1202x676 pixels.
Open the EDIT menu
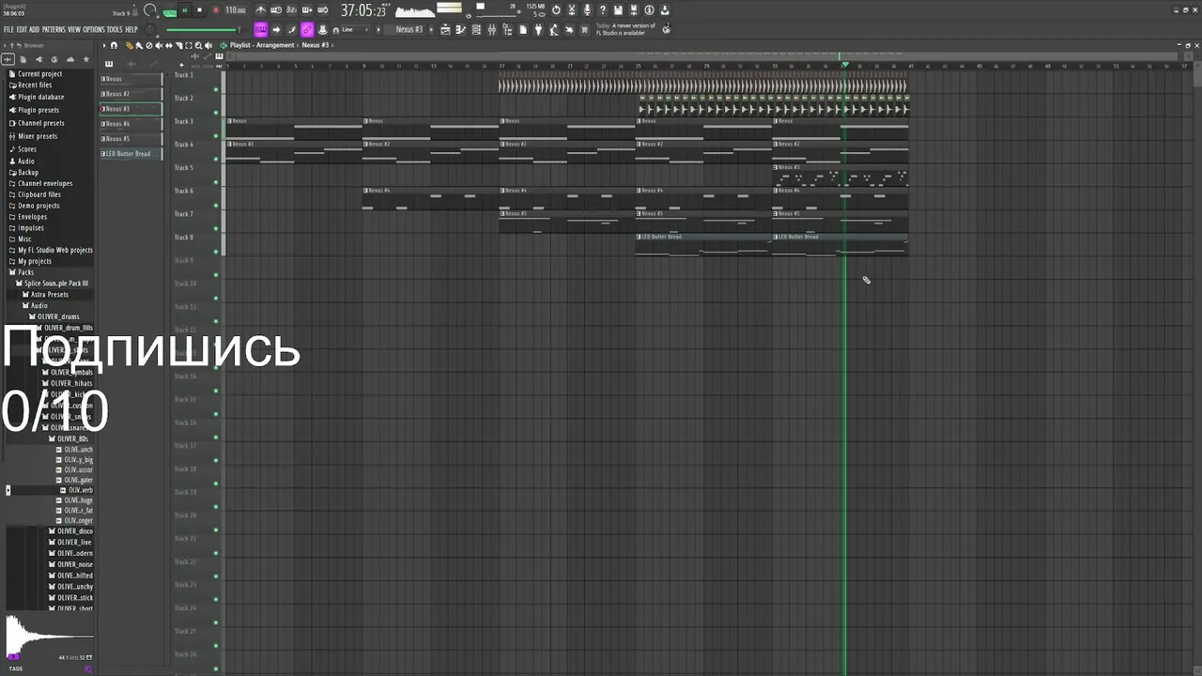coord(22,29)
